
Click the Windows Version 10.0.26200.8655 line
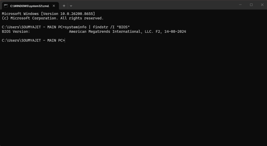(x=48, y=14)
